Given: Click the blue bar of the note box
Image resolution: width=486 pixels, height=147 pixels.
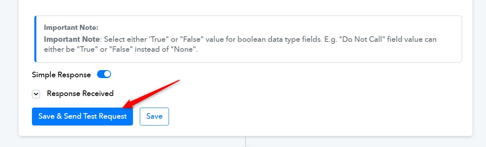Looking at the screenshot, I should (x=35, y=39).
